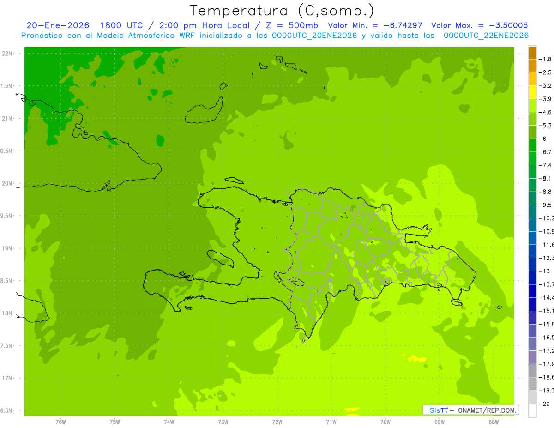
Task: Click the 'Valor Min. = -6.74297' readout
Action: coord(375,25)
